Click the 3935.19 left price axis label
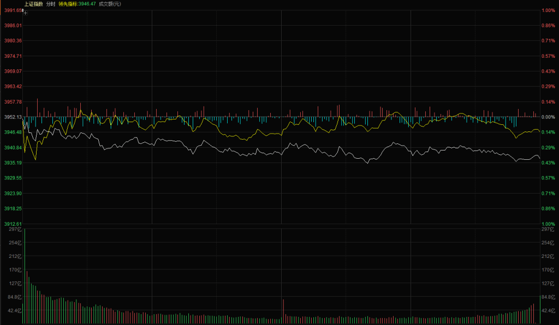This screenshot has width=559, height=325. click(13, 162)
